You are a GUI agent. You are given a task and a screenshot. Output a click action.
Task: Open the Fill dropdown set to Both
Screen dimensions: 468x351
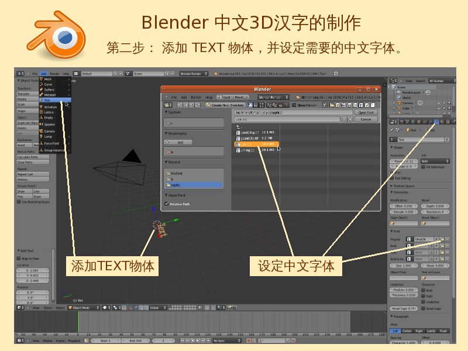(435, 161)
